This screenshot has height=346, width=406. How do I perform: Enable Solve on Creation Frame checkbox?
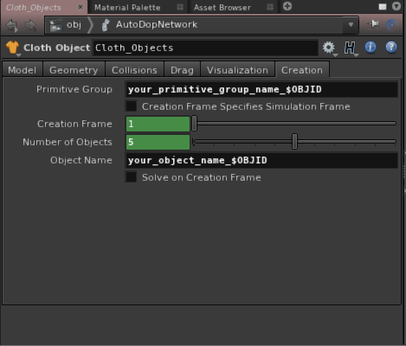click(x=131, y=176)
